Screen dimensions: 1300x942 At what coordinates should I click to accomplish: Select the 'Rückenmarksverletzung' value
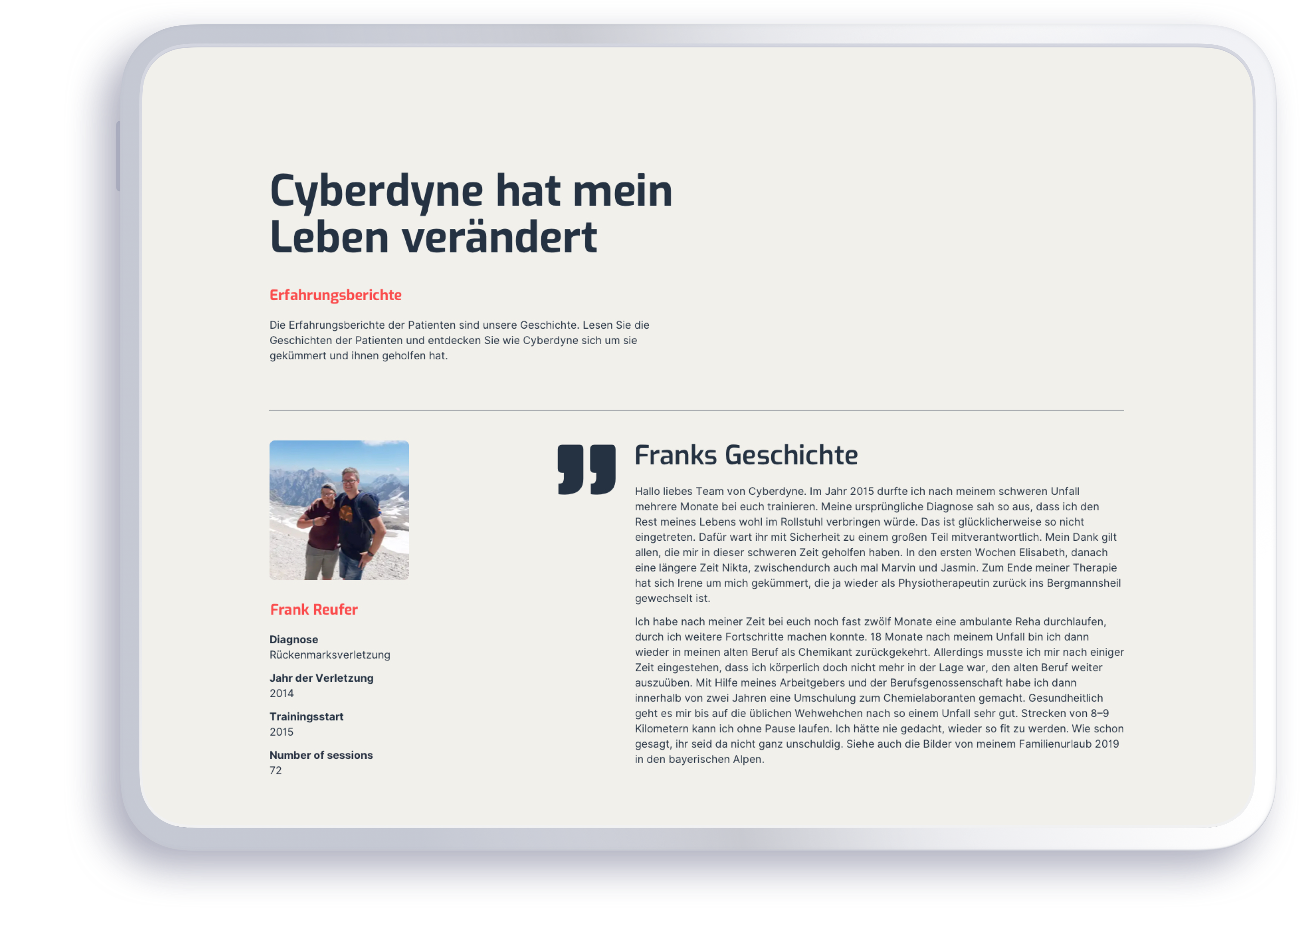click(330, 655)
